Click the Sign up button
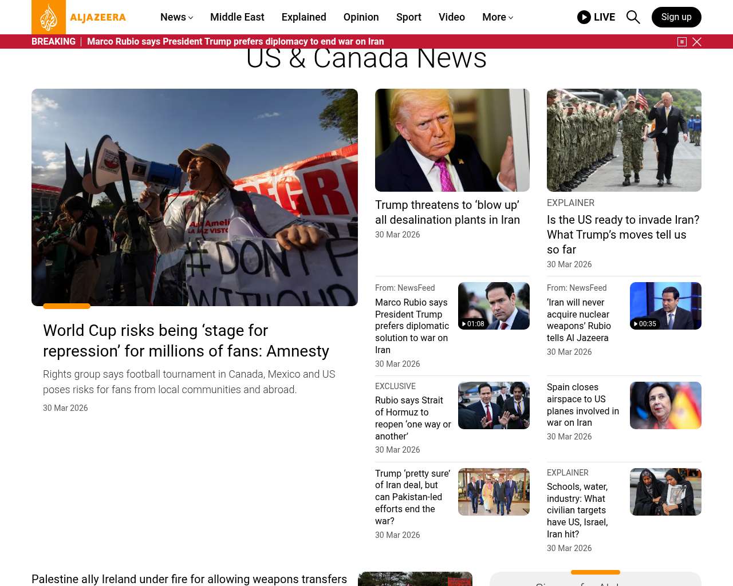The width and height of the screenshot is (733, 586). coord(676,17)
